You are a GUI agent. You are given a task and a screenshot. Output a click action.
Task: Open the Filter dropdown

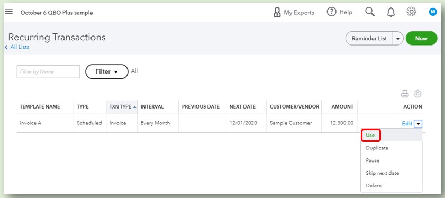pos(107,71)
